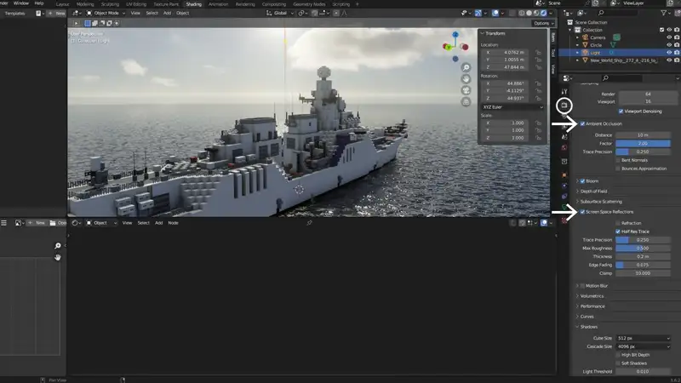The image size is (681, 383).
Task: Disable the Ambient Occlusion checkbox
Action: click(x=582, y=124)
